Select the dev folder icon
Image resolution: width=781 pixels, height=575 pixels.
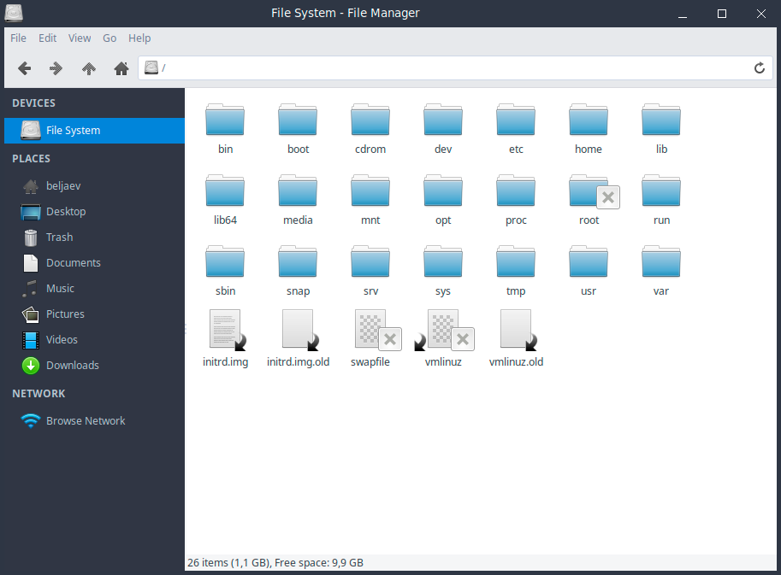pyautogui.click(x=443, y=120)
